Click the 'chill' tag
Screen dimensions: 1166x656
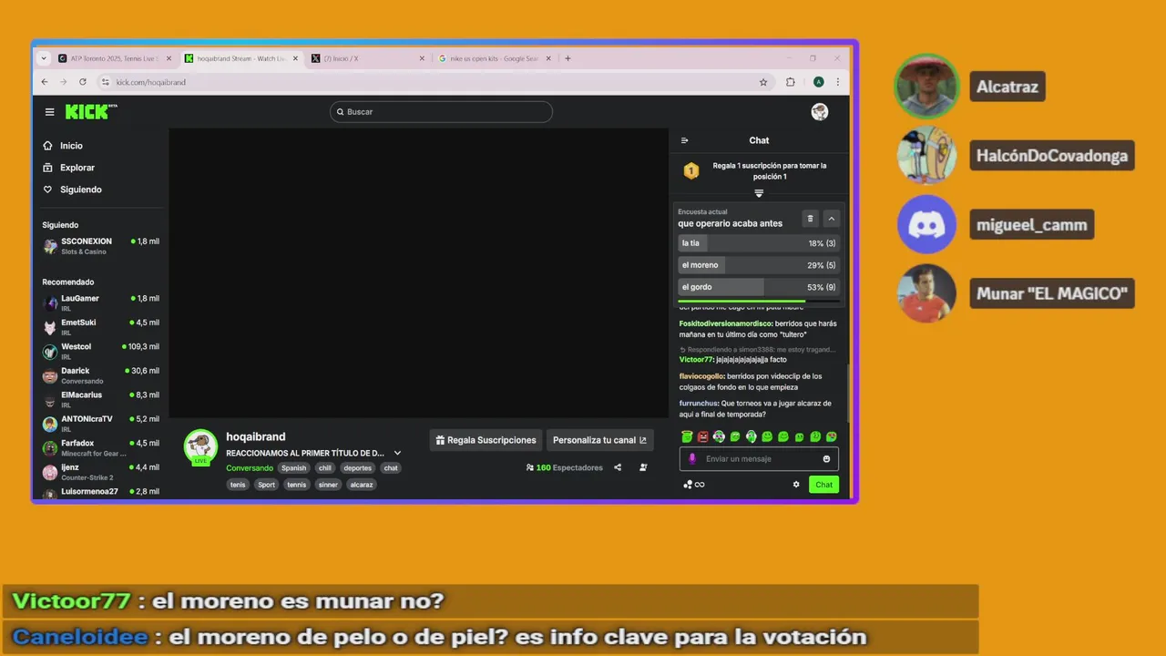(325, 468)
